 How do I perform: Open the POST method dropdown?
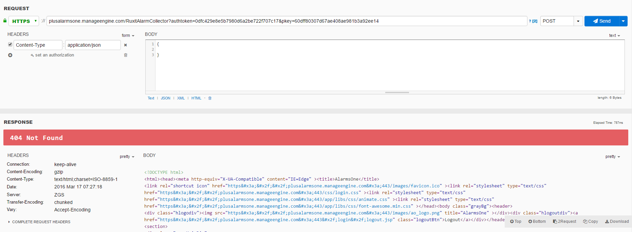[x=578, y=21]
